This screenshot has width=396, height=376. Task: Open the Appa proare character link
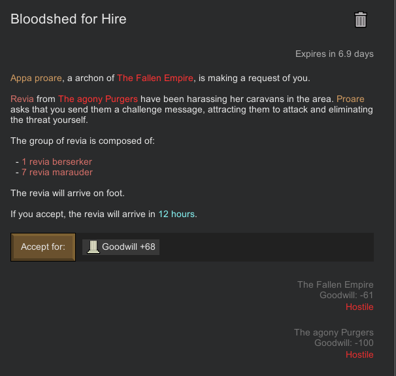[x=36, y=78]
